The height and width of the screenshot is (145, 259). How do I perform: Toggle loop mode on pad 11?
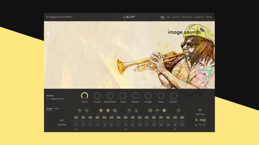[147, 117]
